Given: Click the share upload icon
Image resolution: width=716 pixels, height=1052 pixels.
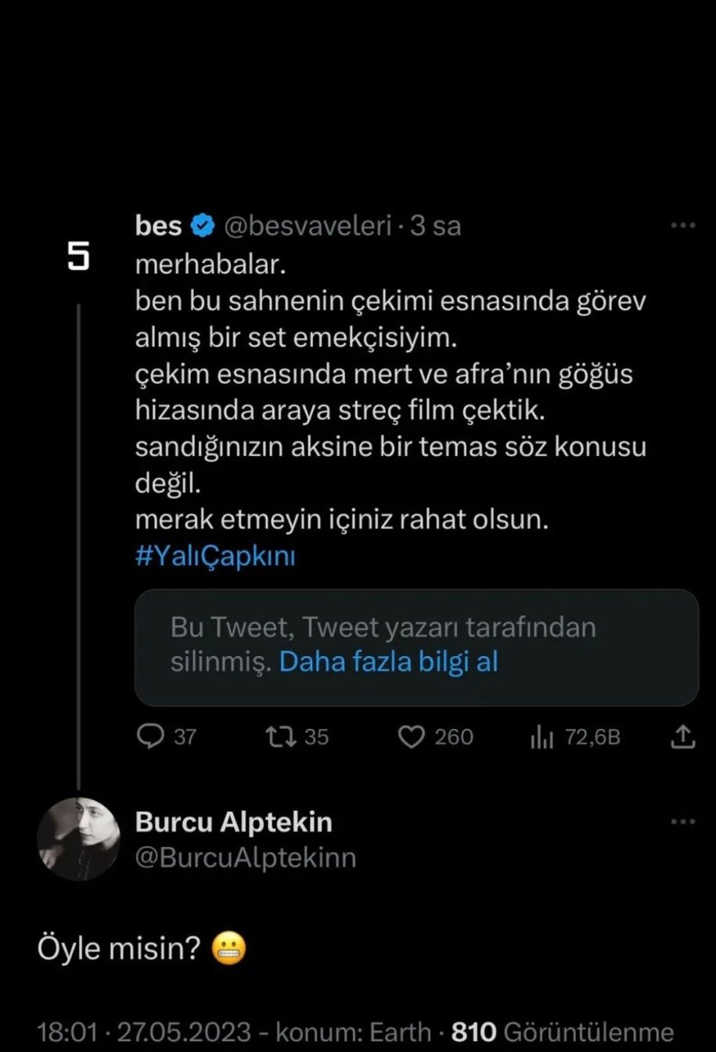Looking at the screenshot, I should coord(682,736).
